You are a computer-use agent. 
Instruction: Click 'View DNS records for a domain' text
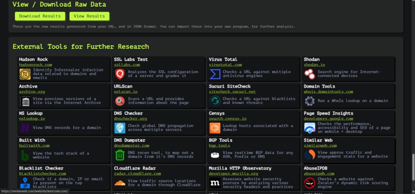coord(67,128)
